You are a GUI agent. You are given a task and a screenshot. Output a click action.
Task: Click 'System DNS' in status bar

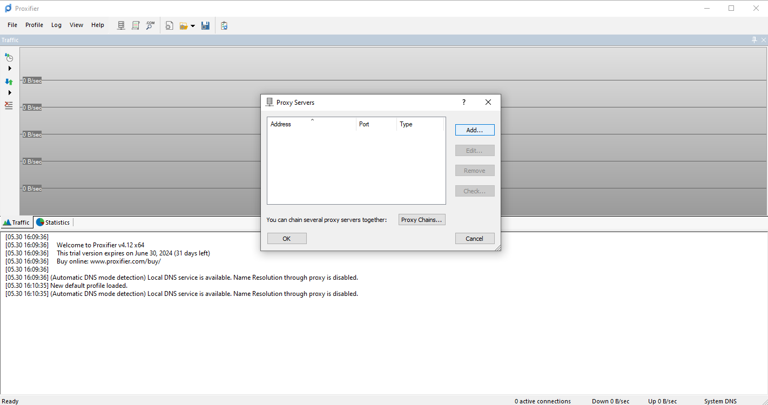coord(720,401)
